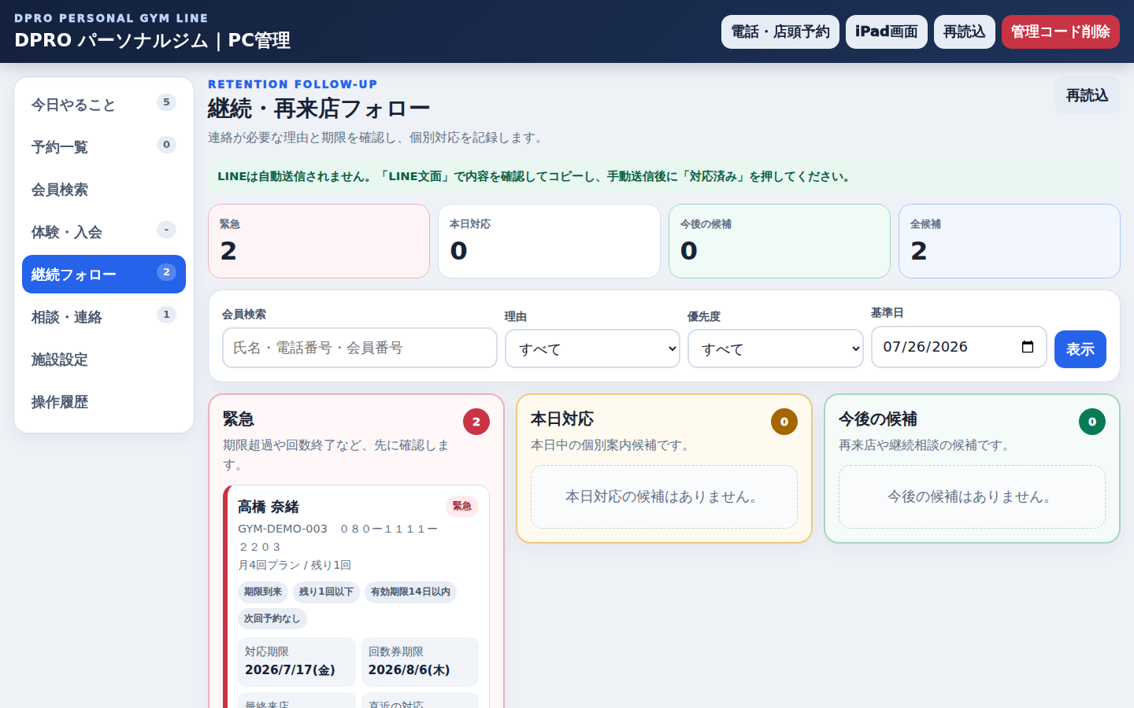Screen dimensions: 1134x708
Task: Open the calendar picker icon in 基準日 field
Action: (x=1027, y=347)
